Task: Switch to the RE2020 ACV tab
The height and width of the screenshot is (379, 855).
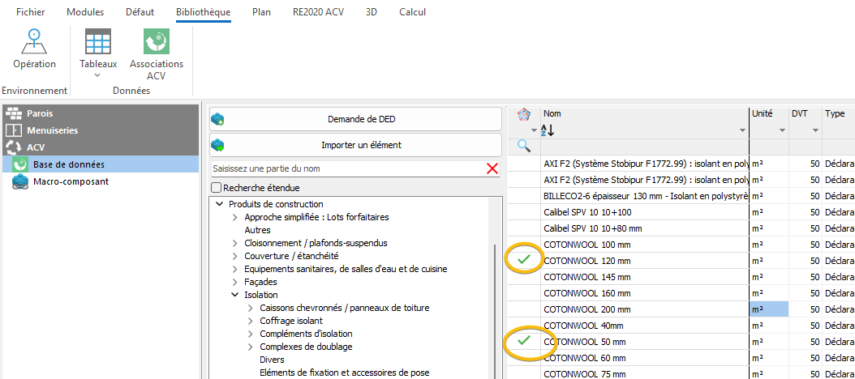Action: coord(319,12)
